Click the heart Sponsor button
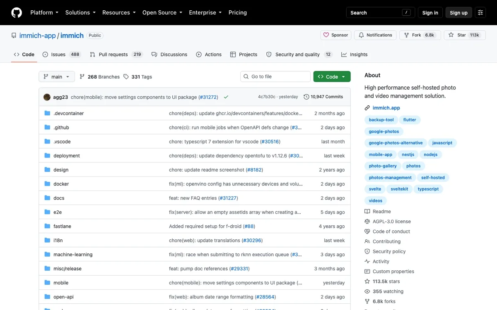497x310 pixels. (x=335, y=35)
